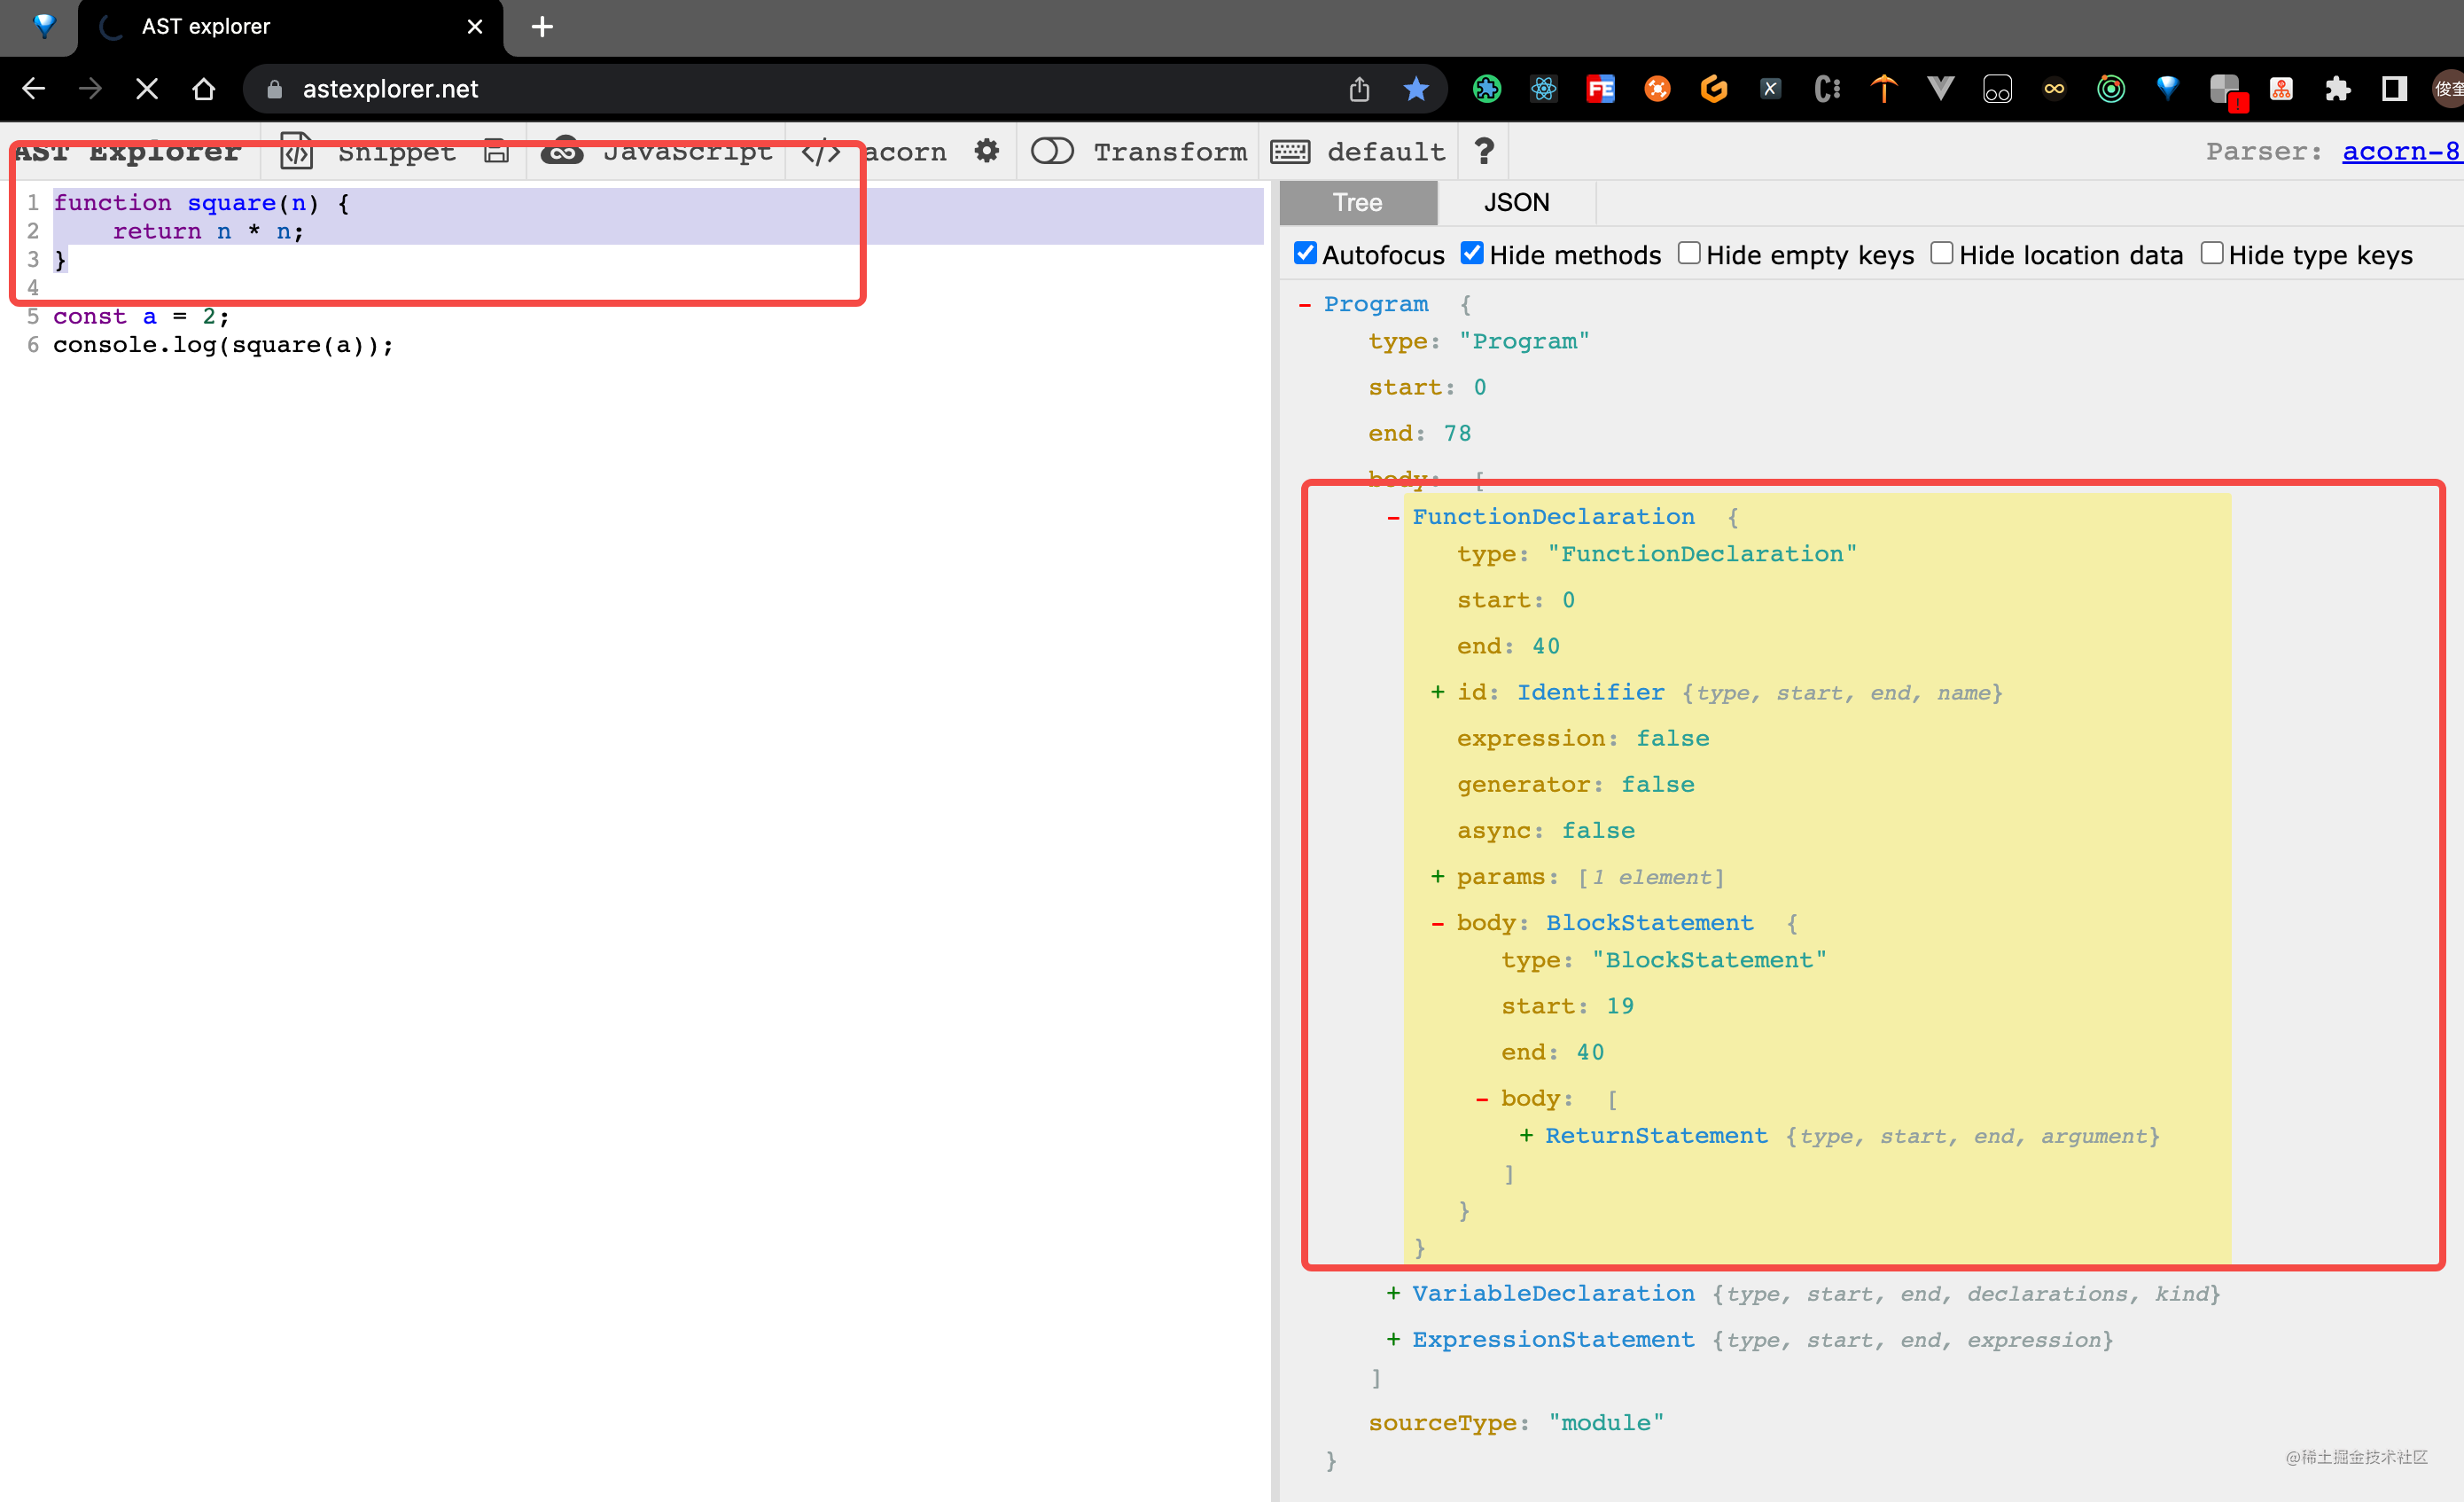Click the browser share page icon
This screenshot has width=2464, height=1502.
coord(1358,89)
